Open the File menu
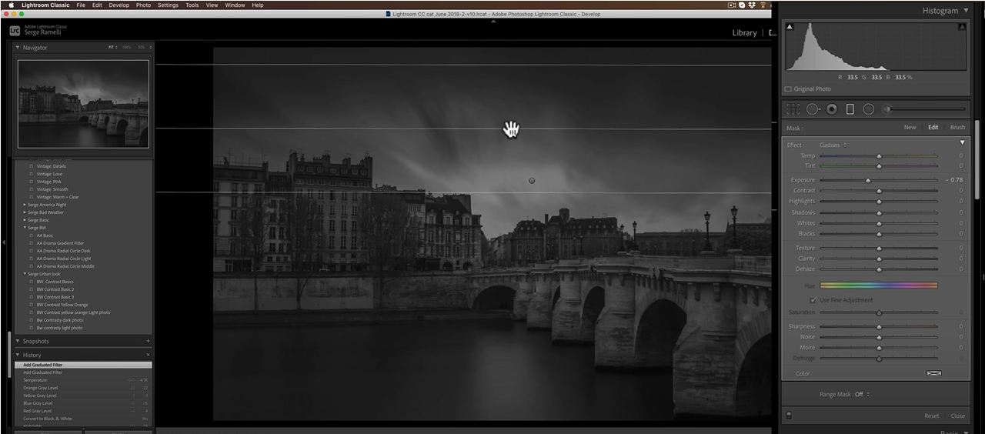Image resolution: width=985 pixels, height=434 pixels. [x=81, y=5]
